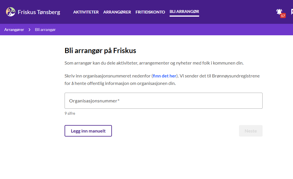Click the breadcrumb chevron arrow separator

coord(30,30)
